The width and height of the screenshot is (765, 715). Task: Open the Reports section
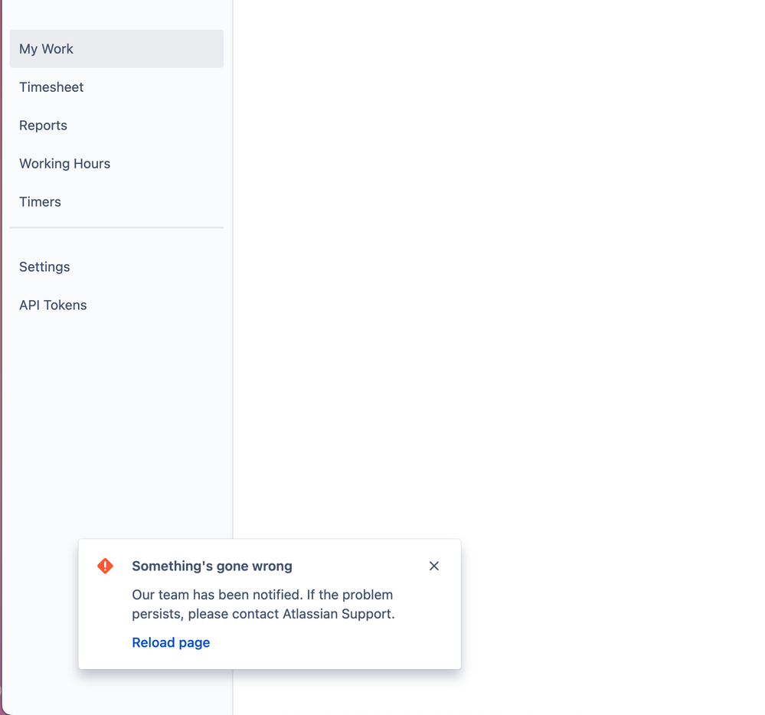coord(44,126)
